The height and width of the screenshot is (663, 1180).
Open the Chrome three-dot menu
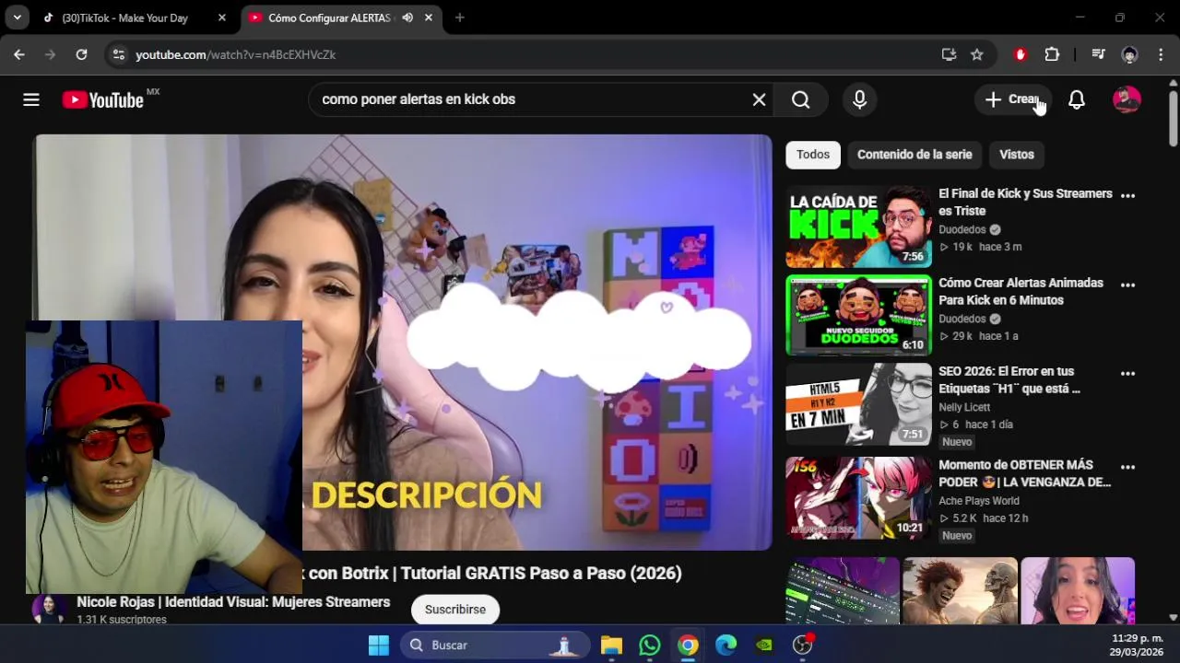(x=1160, y=54)
